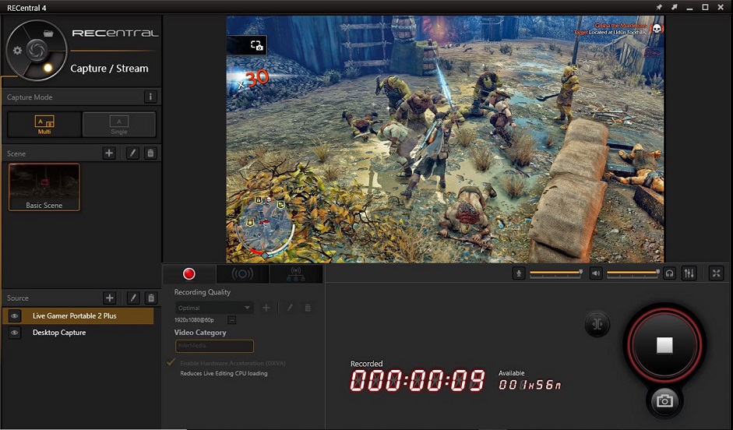Click the live editing round button
Screen dimensions: 733x430
597,324
